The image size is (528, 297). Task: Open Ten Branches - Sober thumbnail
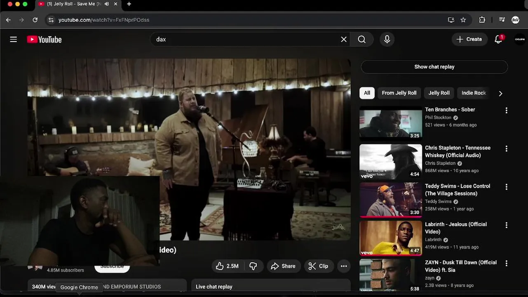[x=391, y=124]
